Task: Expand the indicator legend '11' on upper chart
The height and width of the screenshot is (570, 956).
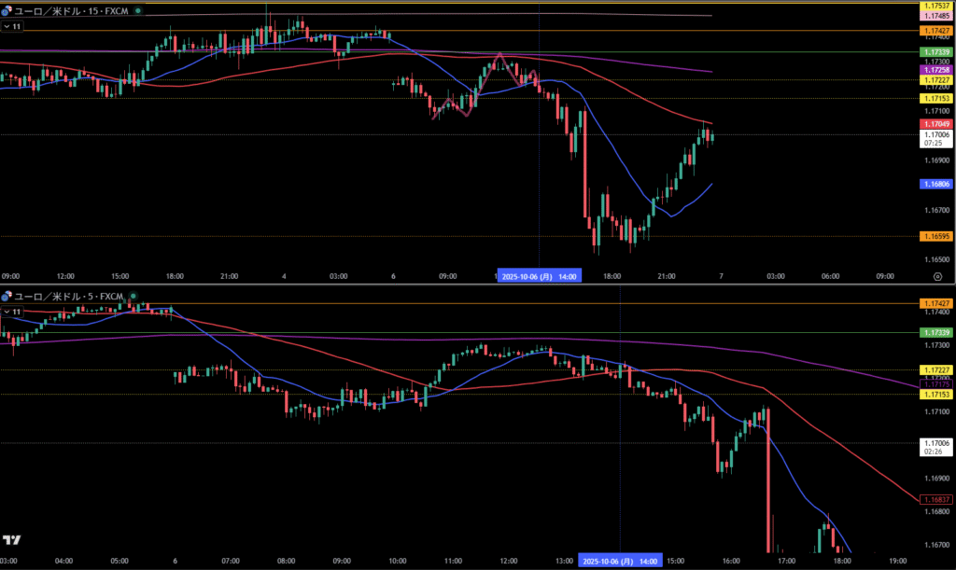Action: (12, 27)
